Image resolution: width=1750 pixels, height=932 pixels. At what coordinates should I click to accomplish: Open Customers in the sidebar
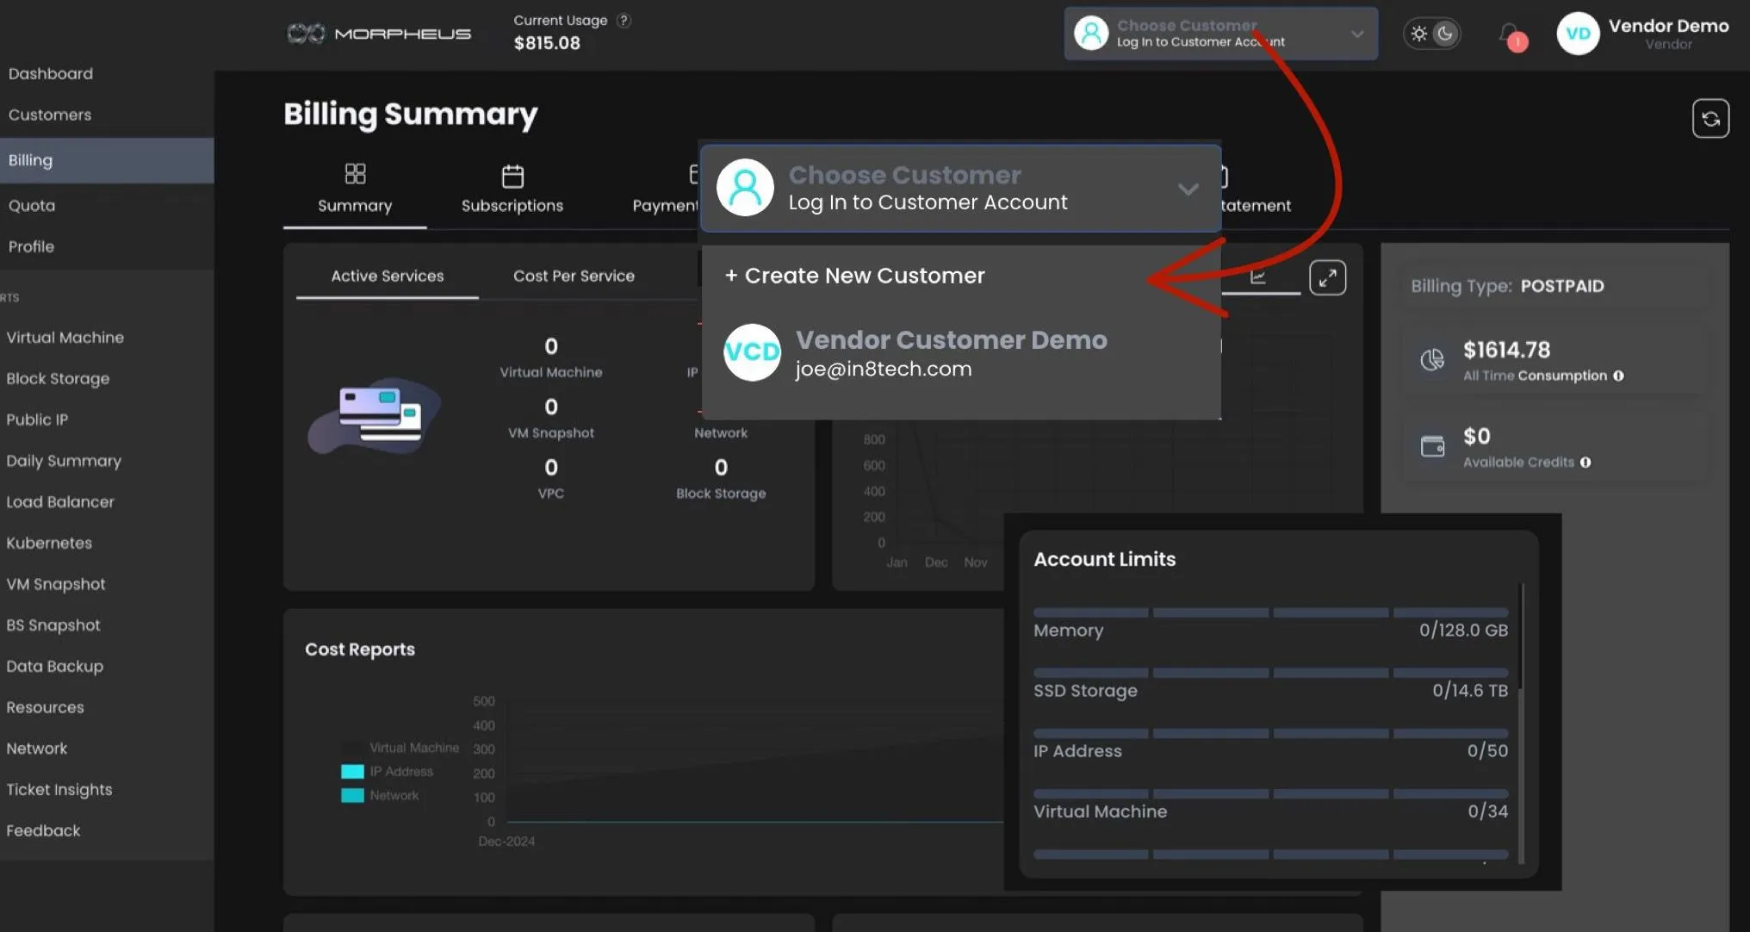(50, 115)
